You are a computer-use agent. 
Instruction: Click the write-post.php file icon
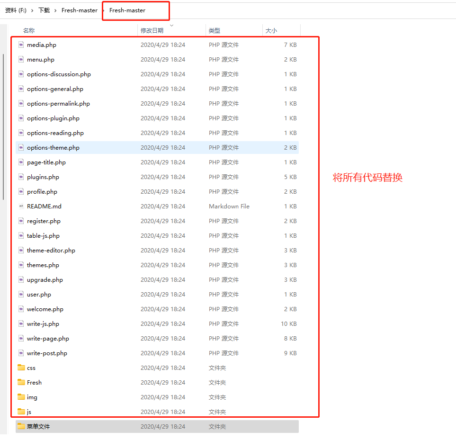pos(21,353)
